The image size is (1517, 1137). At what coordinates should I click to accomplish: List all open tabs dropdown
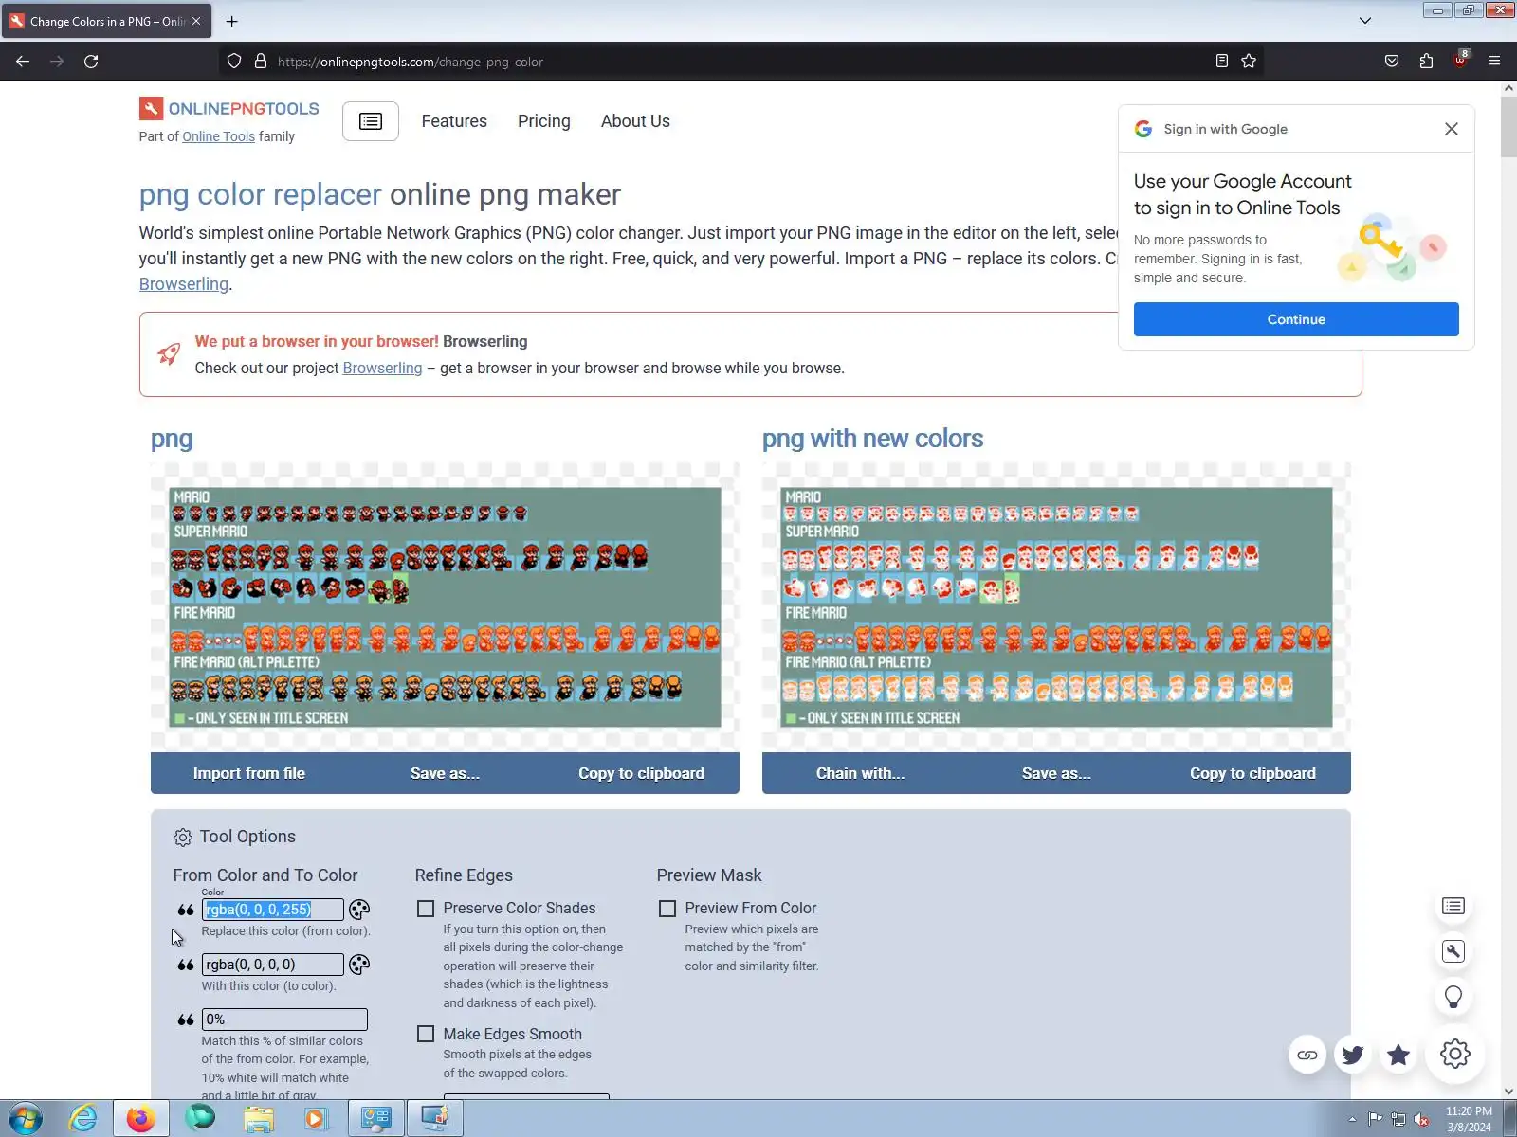[1364, 21]
